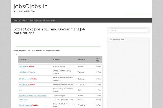
Task: Click the page heading 'Latest Govt Jobs 2017 and Government Job Notifications'
Action: (49, 31)
